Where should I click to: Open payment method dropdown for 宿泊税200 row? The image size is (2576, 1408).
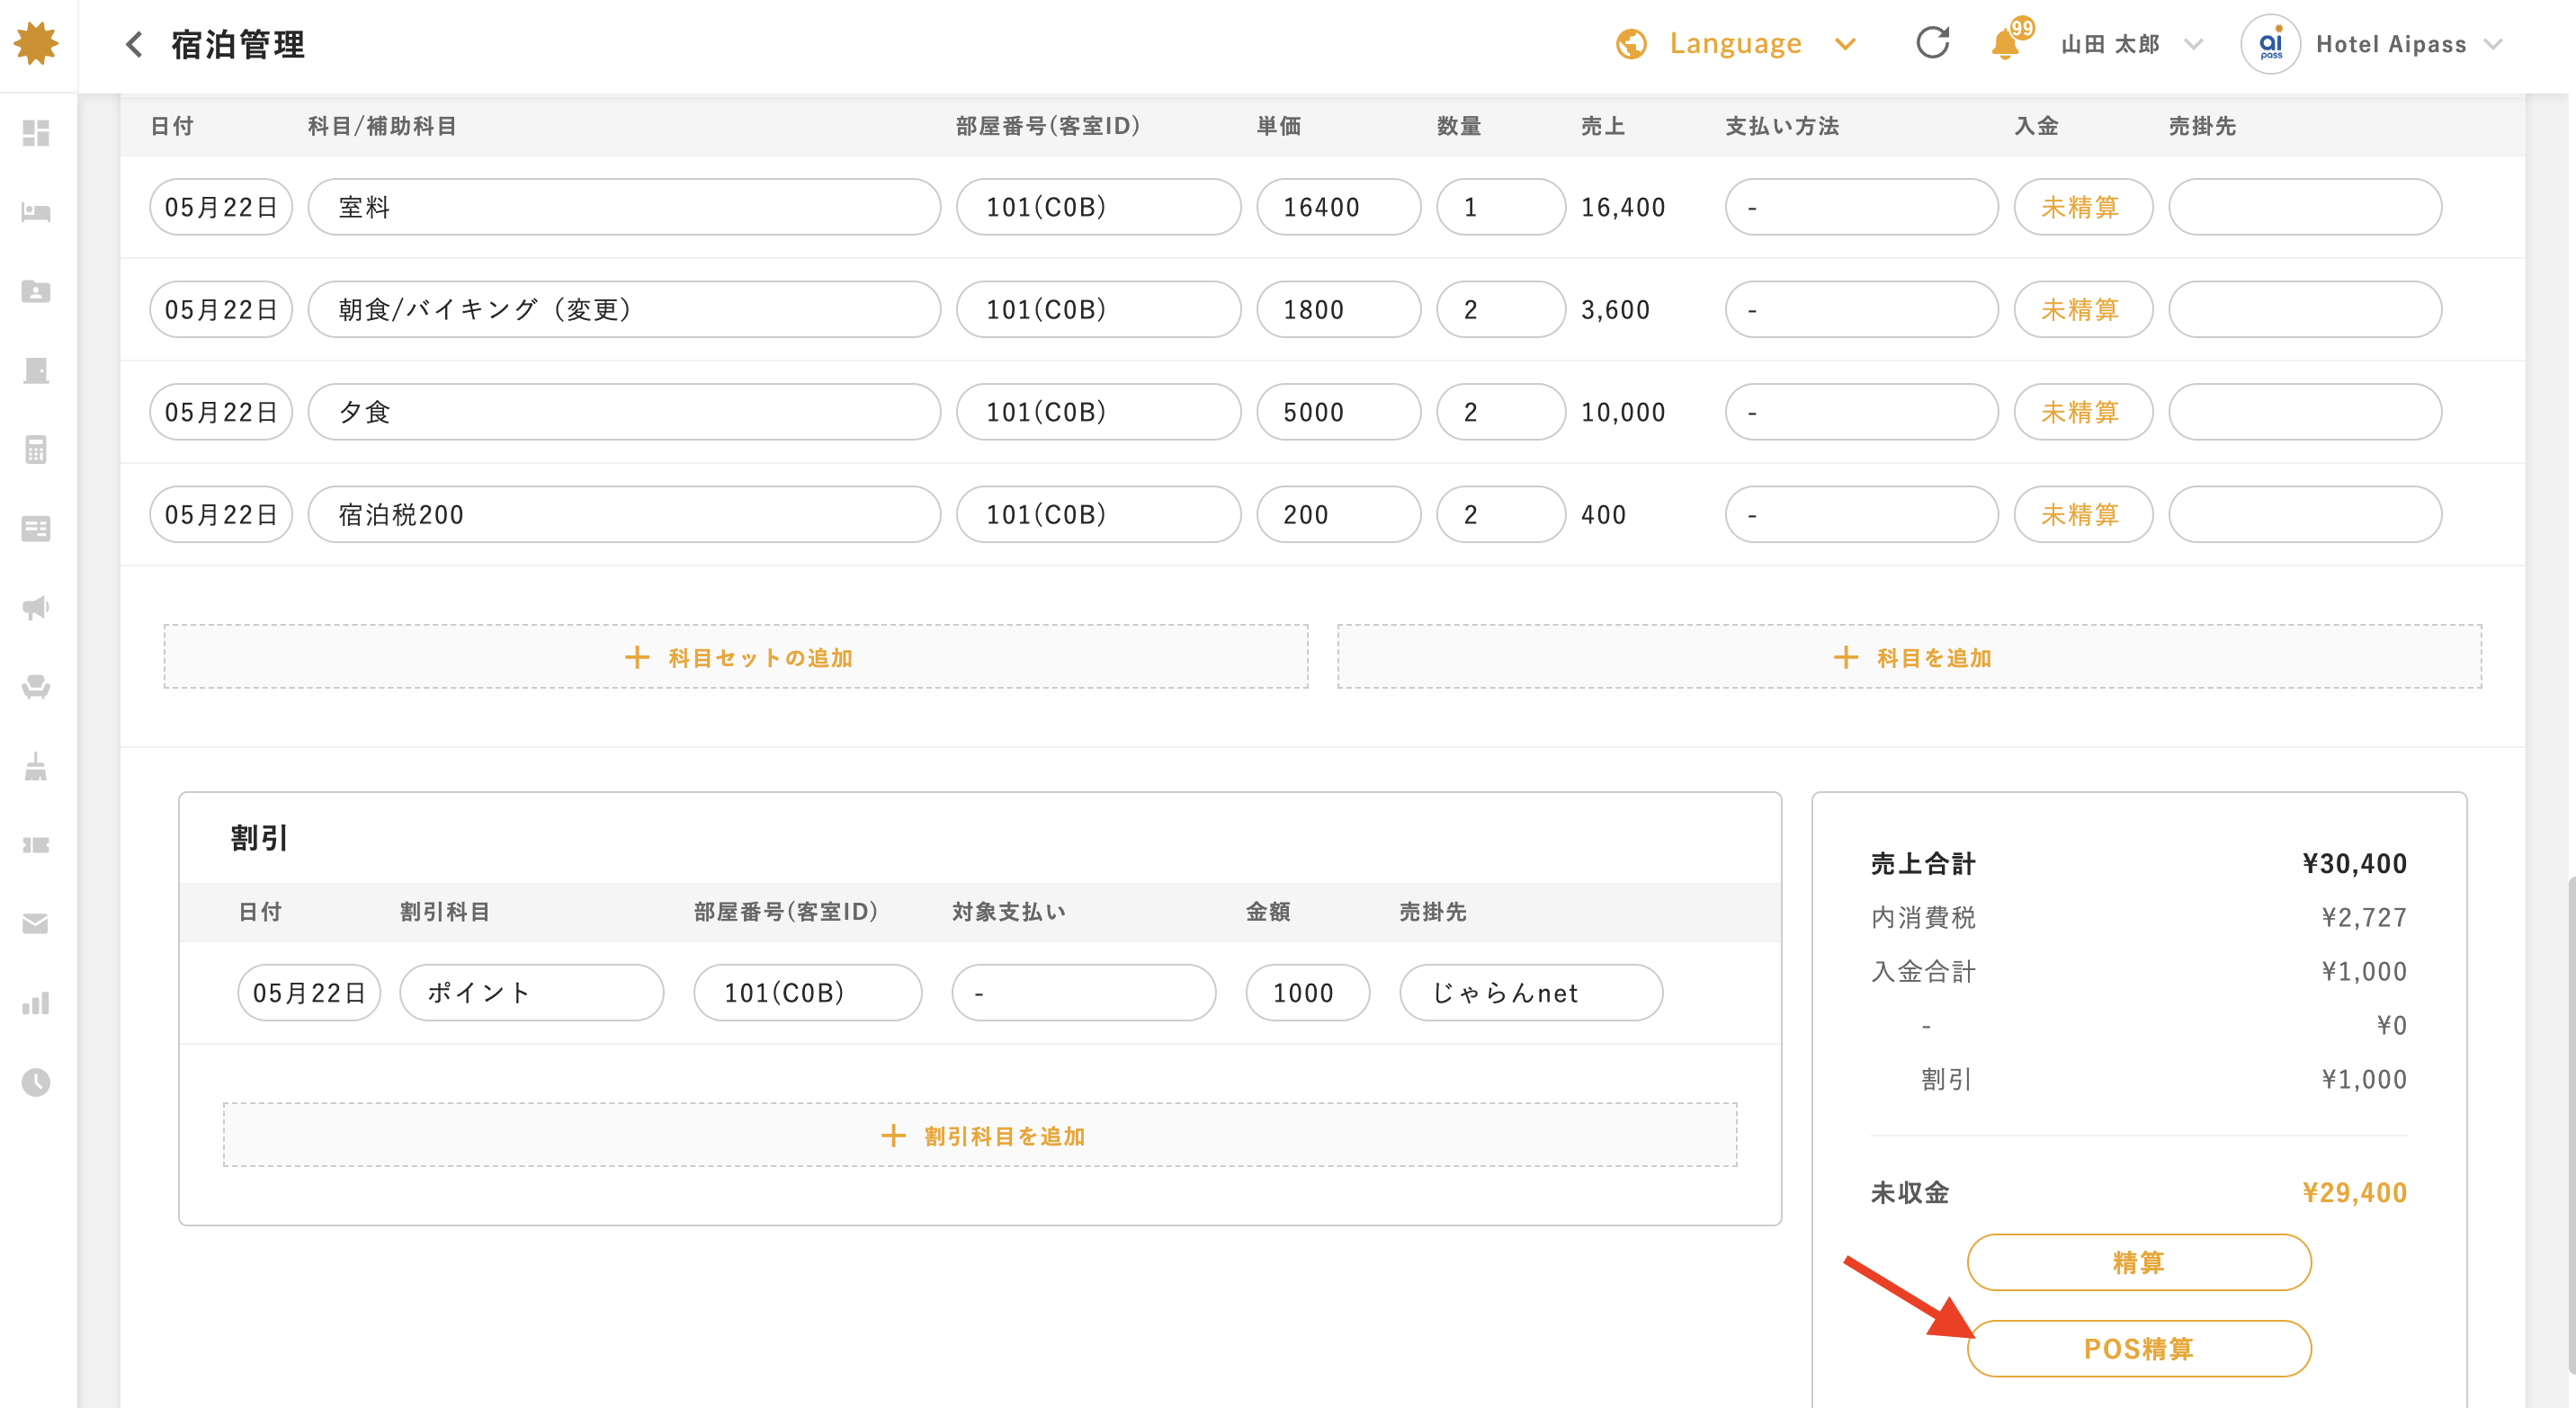coord(1861,514)
